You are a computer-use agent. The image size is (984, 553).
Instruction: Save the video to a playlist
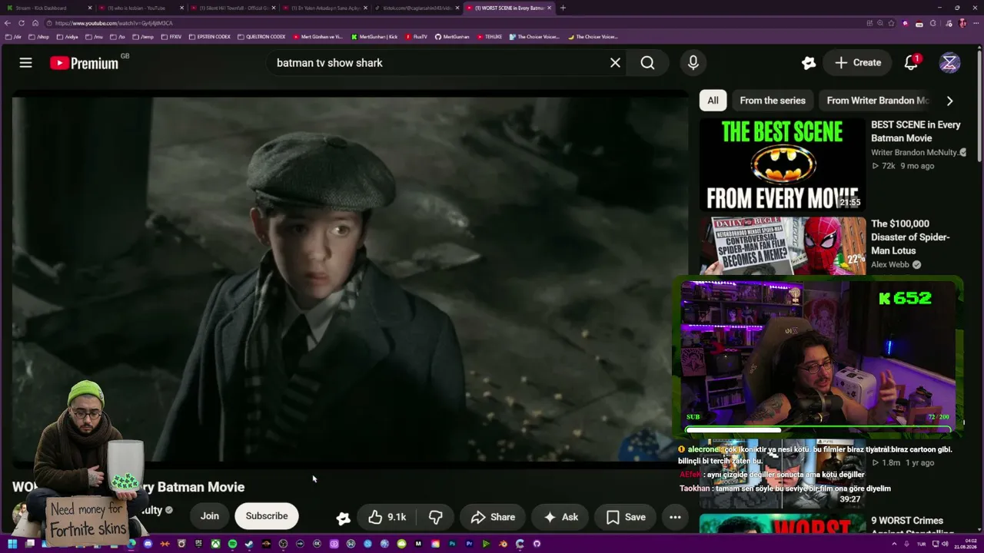626,518
